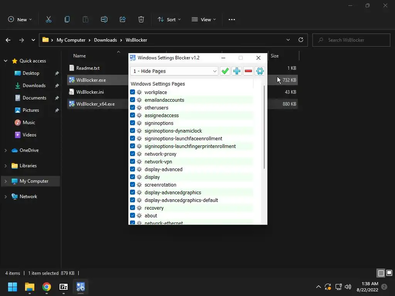395x296 pixels.
Task: Click WsBlocker in the address breadcrumb
Action: [x=136, y=40]
